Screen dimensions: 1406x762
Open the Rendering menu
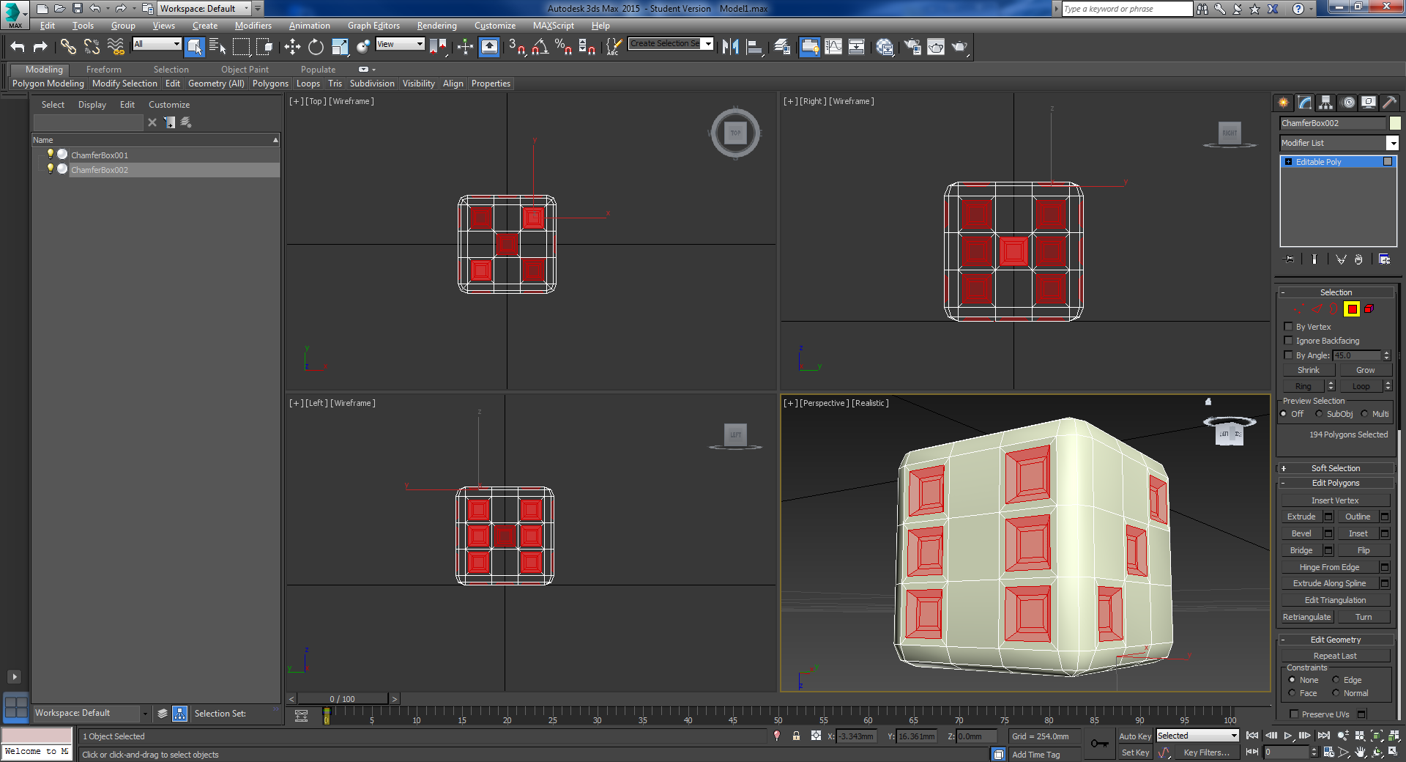436,26
